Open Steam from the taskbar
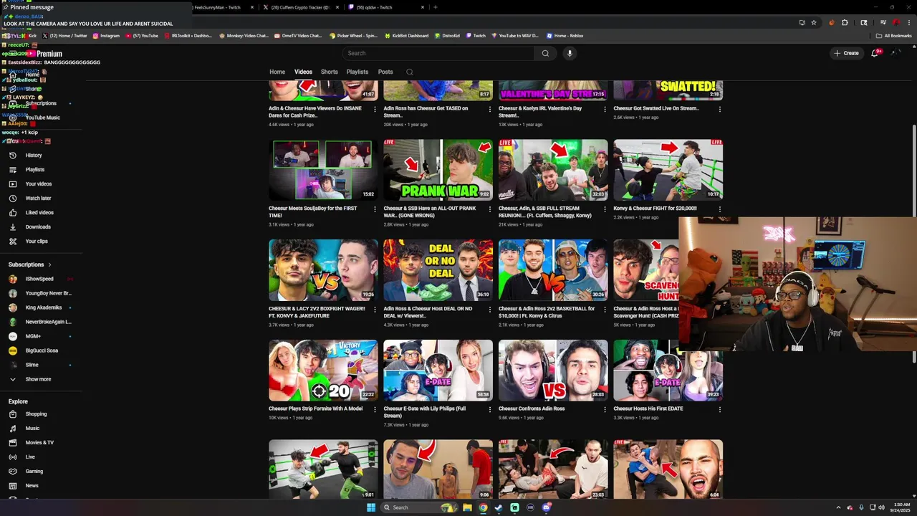The image size is (917, 516). click(499, 507)
